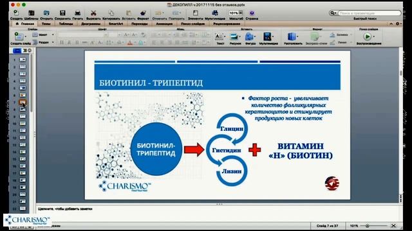Image resolution: width=412 pixels, height=231 pixels.
Task: Open Справка help icon
Action: pos(252,13)
